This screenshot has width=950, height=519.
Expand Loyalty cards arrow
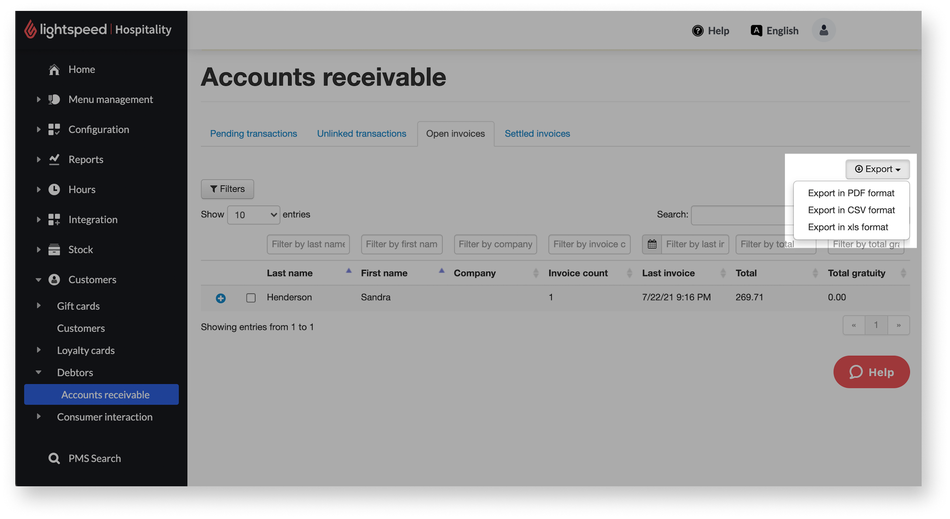38,350
